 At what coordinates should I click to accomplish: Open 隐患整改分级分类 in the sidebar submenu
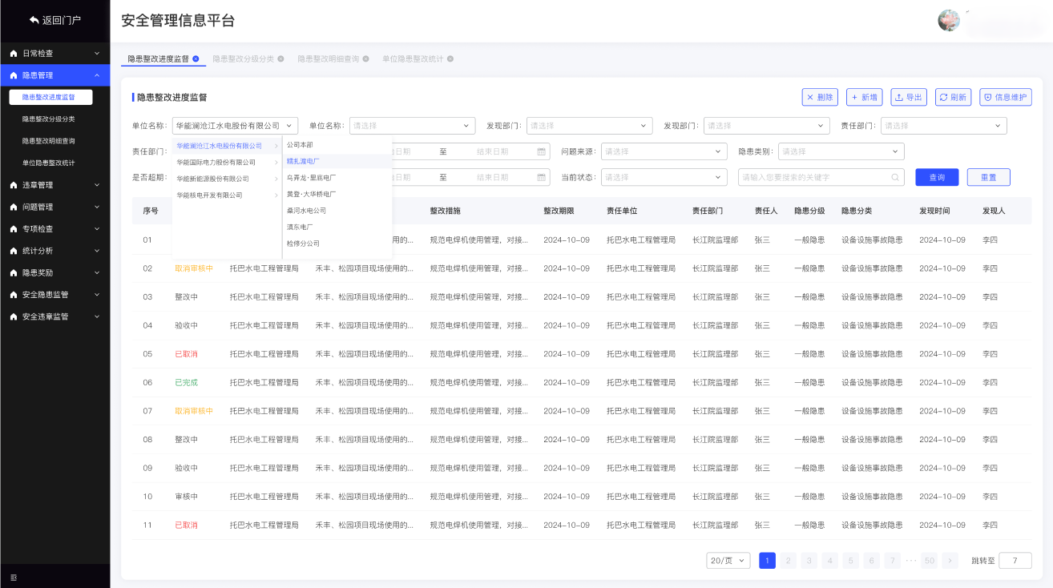tap(49, 119)
